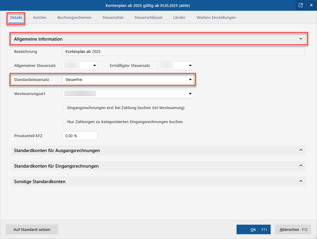Close the Kontenplan dialog with X icon

pos(311,5)
